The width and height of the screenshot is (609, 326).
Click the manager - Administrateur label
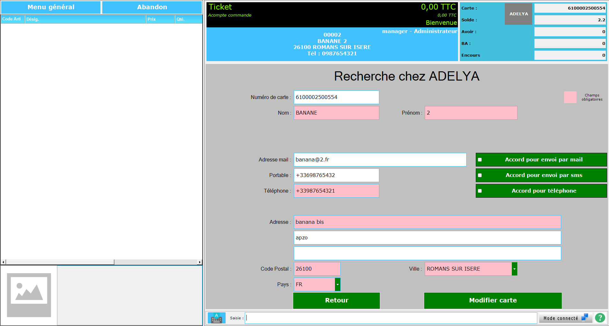tap(420, 31)
